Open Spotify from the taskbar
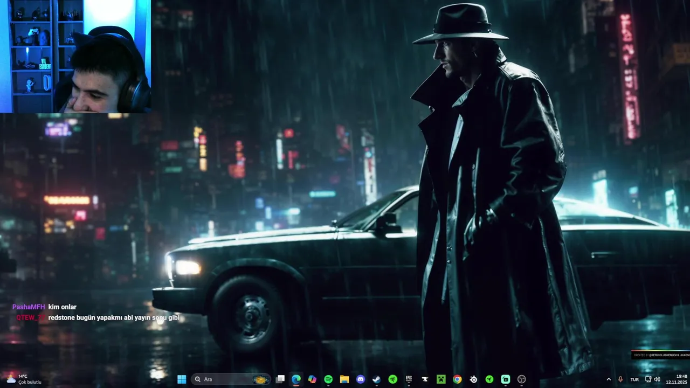This screenshot has height=388, width=690. (x=328, y=379)
